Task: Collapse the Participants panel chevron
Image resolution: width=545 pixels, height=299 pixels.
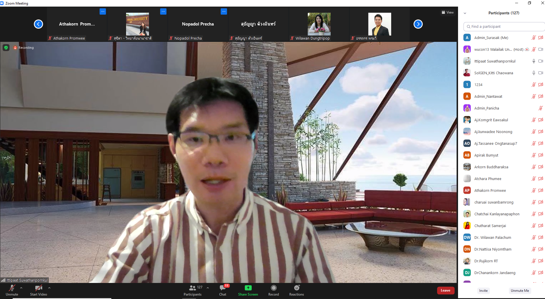Action: pos(465,13)
